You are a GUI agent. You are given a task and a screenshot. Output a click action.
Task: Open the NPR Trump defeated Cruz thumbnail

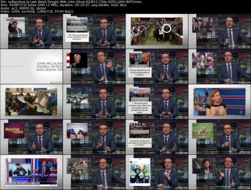click(x=157, y=67)
